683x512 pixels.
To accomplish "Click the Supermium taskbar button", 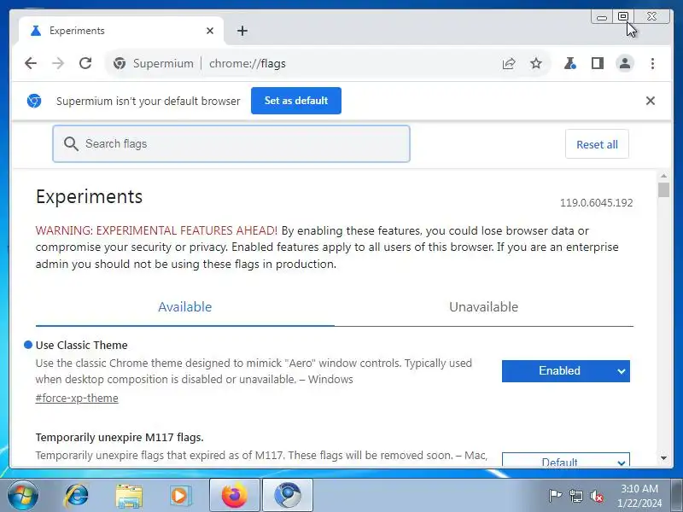I will tap(288, 496).
